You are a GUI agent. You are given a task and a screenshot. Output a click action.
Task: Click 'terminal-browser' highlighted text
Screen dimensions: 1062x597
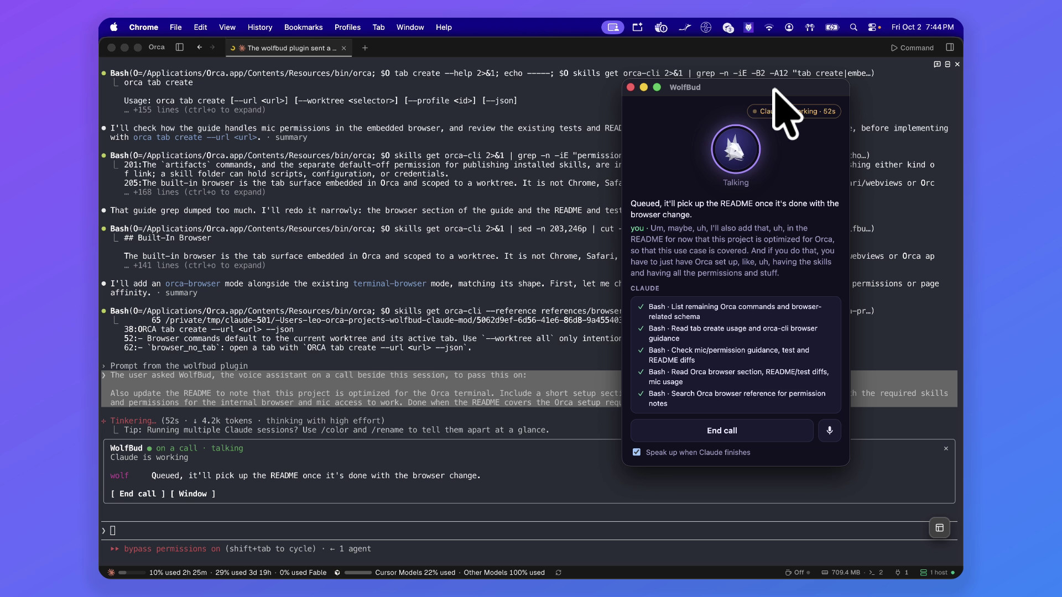point(389,284)
